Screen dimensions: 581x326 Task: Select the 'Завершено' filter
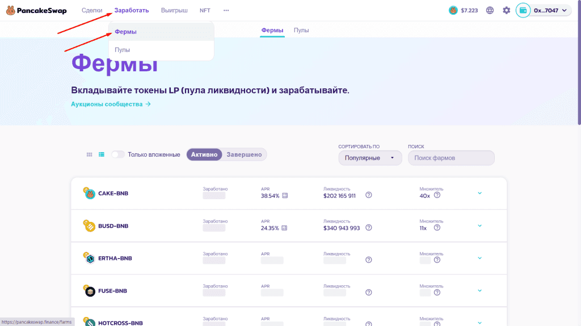pos(244,155)
